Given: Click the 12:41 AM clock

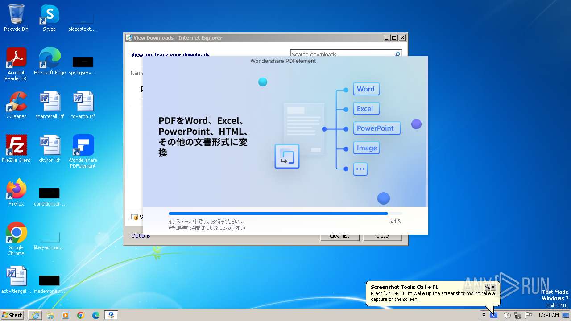Looking at the screenshot, I should point(548,315).
